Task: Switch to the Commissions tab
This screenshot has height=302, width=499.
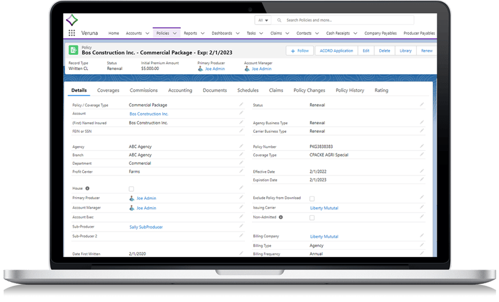Action: 143,90
